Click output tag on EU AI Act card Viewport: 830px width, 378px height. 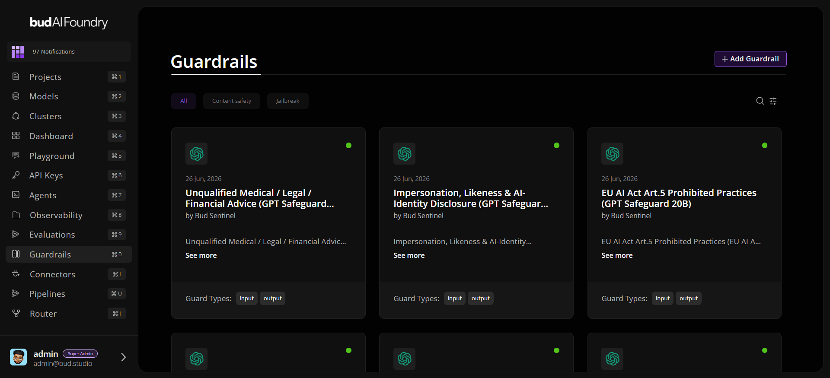click(689, 299)
